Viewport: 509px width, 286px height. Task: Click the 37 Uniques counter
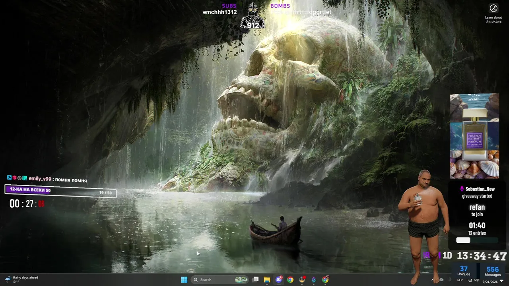pyautogui.click(x=464, y=271)
